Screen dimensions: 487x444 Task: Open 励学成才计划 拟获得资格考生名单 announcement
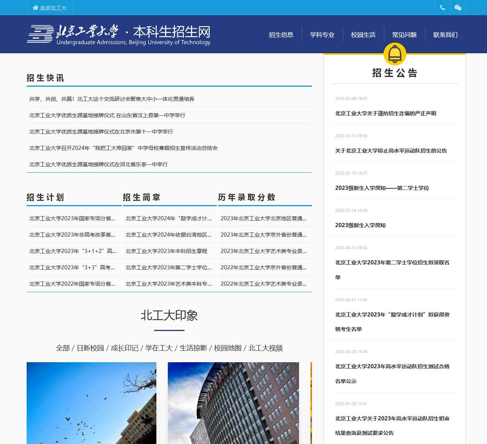pyautogui.click(x=392, y=322)
